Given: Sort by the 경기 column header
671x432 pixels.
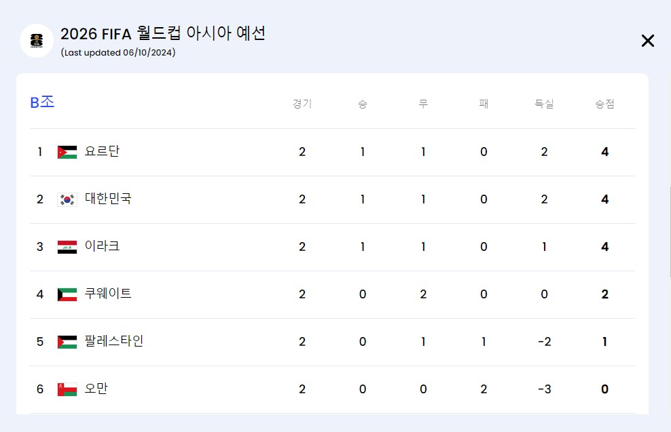Looking at the screenshot, I should click(x=302, y=103).
